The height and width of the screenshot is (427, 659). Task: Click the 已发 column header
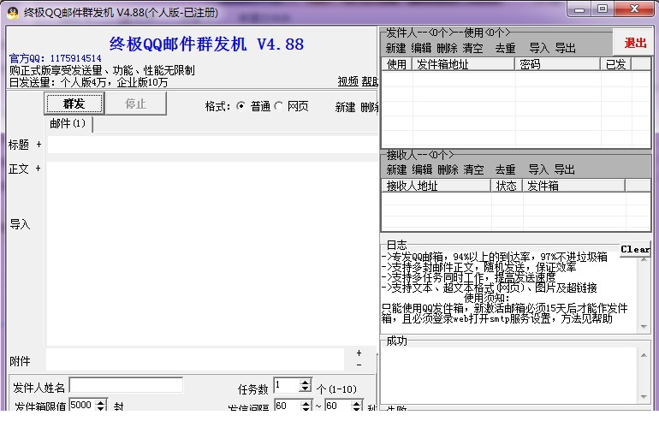pyautogui.click(x=615, y=64)
